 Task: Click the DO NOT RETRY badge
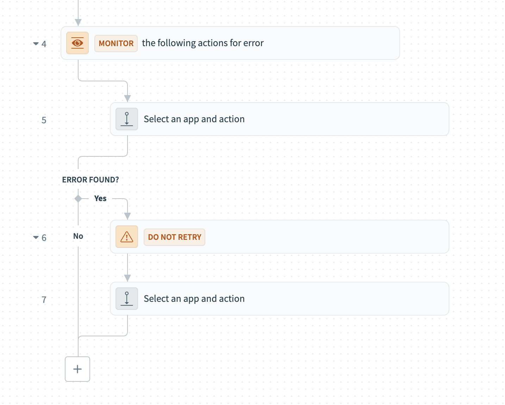(x=174, y=237)
